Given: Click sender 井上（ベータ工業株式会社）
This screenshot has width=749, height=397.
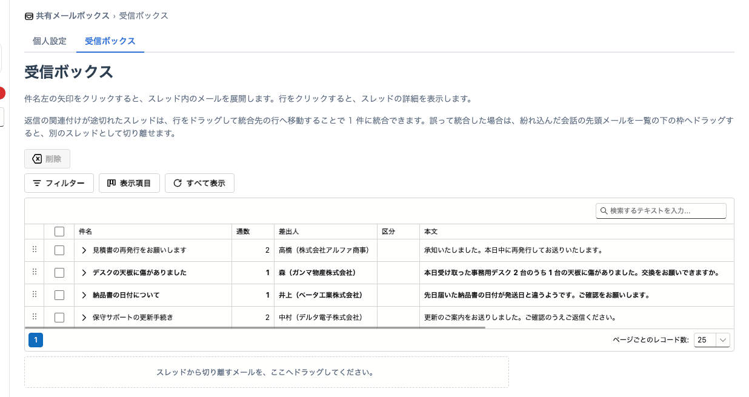Looking at the screenshot, I should (x=321, y=295).
